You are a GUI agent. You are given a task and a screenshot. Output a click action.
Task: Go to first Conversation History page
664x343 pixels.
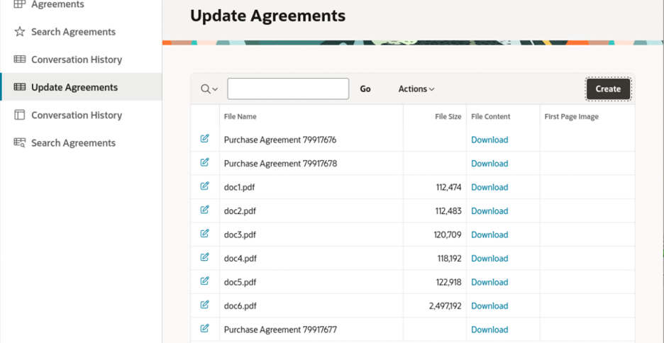point(77,60)
